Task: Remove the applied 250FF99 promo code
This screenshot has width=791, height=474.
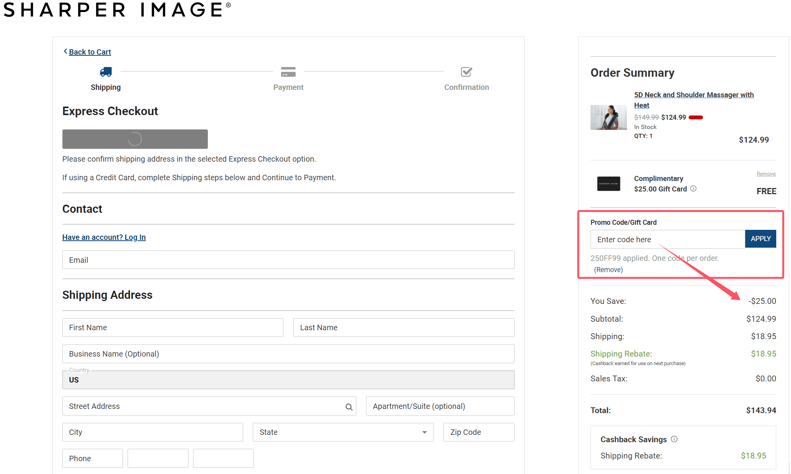Action: 608,270
